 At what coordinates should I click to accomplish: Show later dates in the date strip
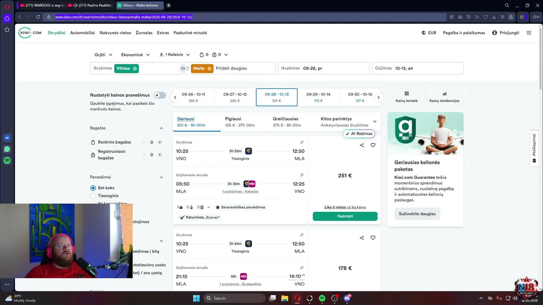(378, 97)
